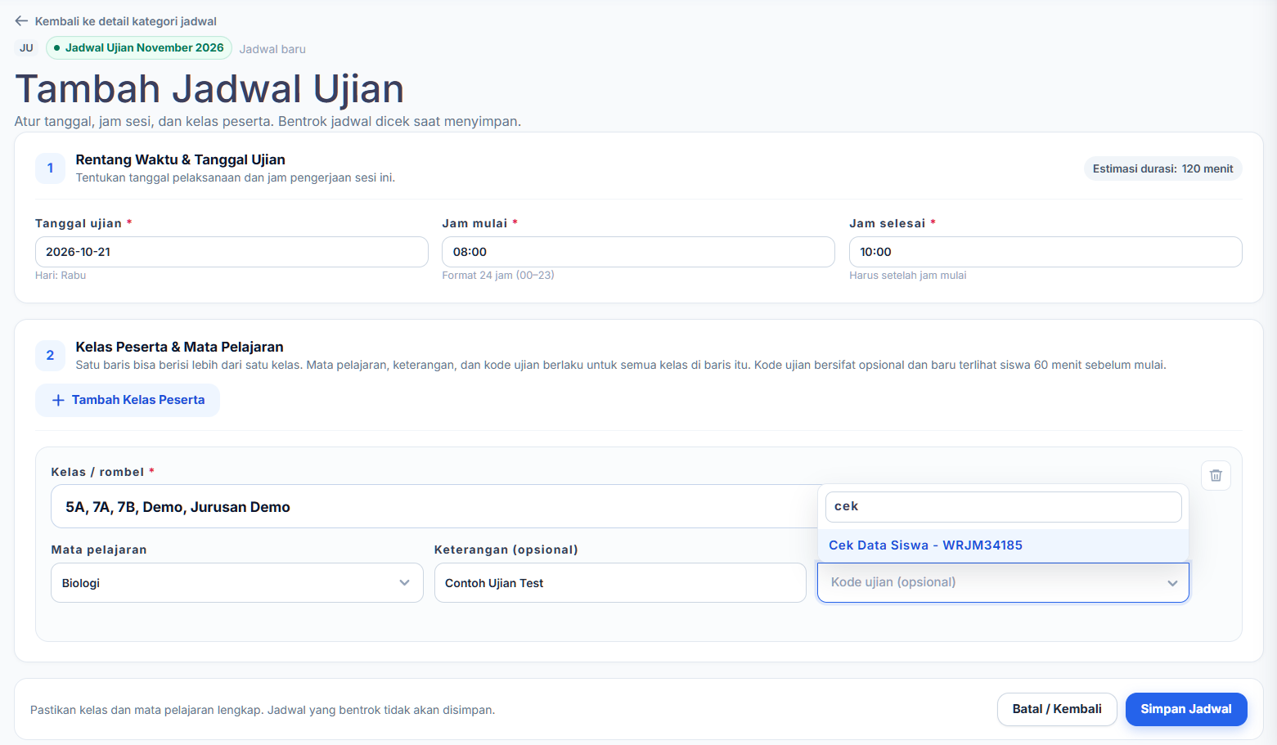Click the plus icon in Tambah Kelas Peserta
The width and height of the screenshot is (1277, 745).
(58, 401)
